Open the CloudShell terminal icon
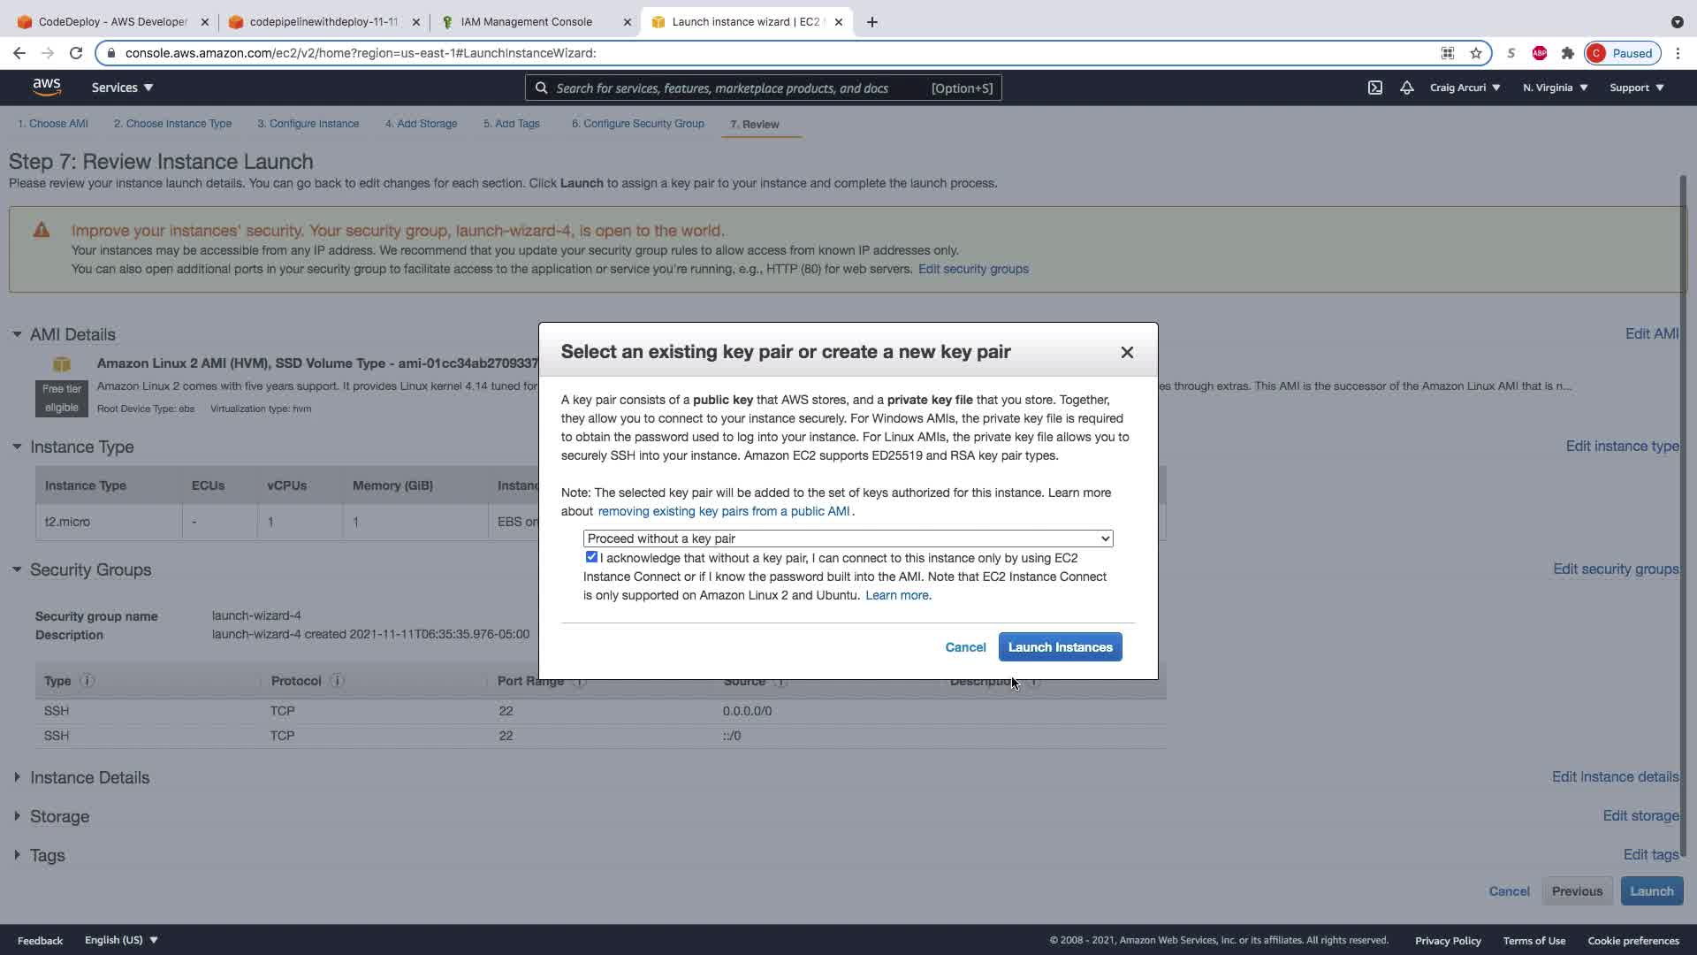This screenshot has width=1697, height=955. click(x=1375, y=88)
